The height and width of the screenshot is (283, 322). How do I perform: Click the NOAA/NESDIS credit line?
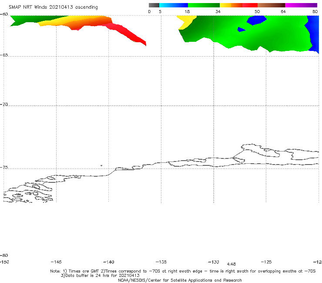(x=180, y=280)
